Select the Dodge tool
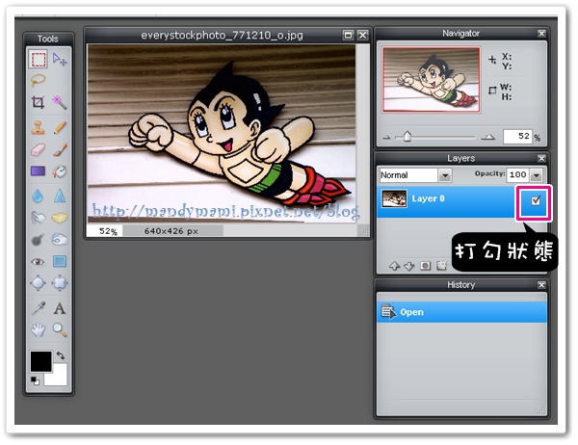Screen dimensions: 578x445 click(x=39, y=240)
